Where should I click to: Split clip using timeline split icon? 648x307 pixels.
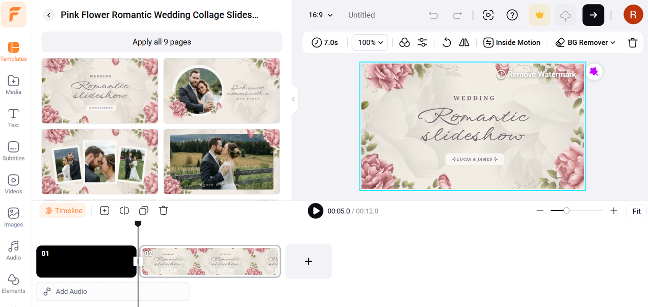tap(124, 211)
